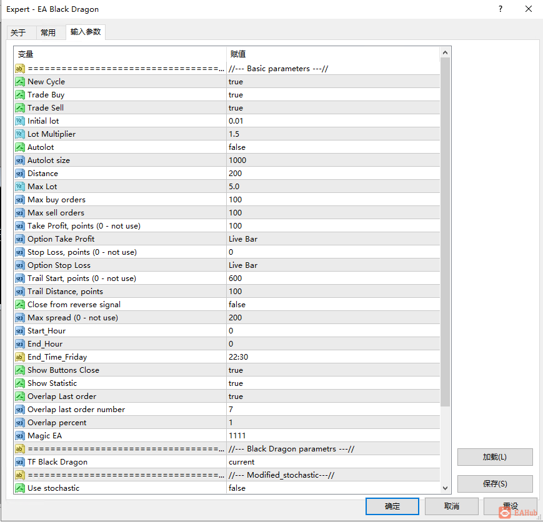Select TF Black Dragon value current
The height and width of the screenshot is (522, 543).
click(242, 463)
